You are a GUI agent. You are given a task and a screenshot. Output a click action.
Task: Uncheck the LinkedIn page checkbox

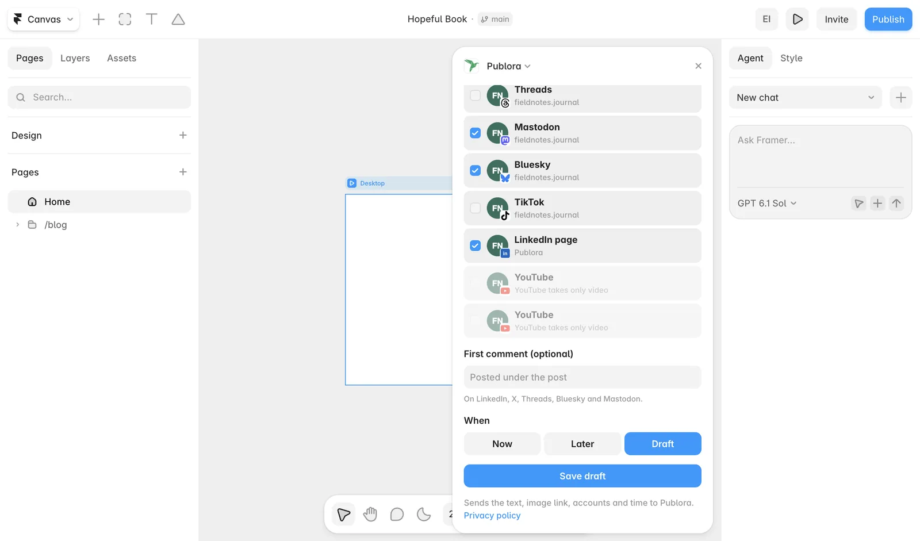[x=475, y=245]
